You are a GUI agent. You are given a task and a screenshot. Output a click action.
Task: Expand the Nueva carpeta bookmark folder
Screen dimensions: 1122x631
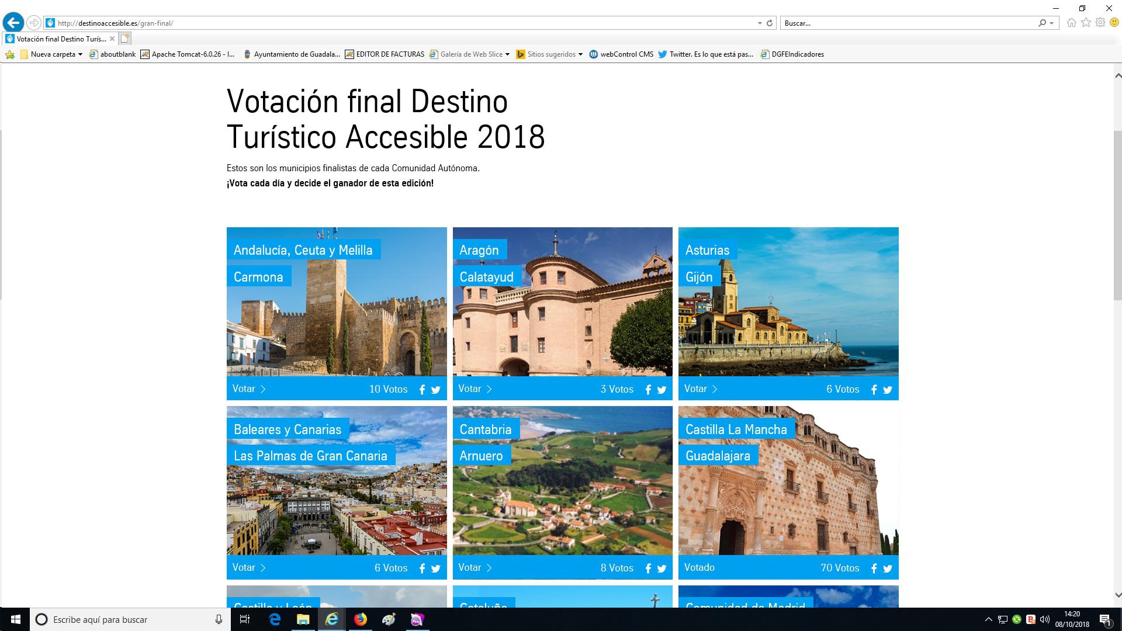pyautogui.click(x=80, y=54)
